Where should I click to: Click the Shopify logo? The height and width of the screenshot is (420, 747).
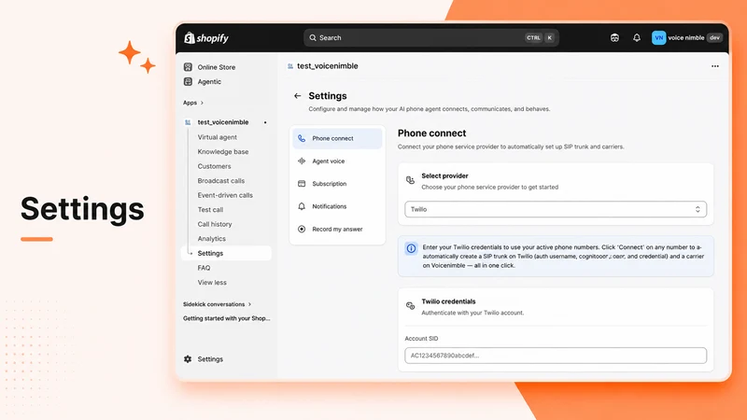click(206, 37)
